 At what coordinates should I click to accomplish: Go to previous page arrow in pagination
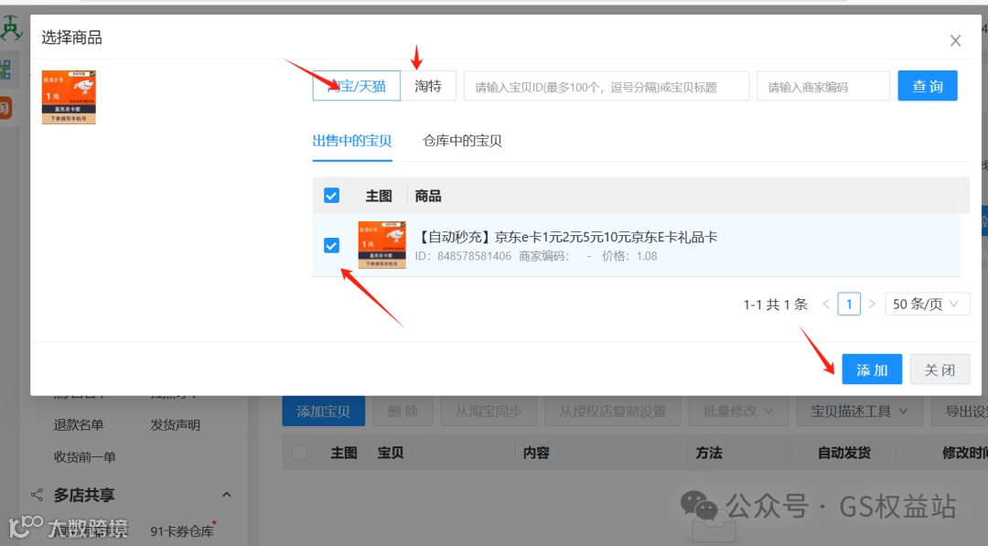825,305
